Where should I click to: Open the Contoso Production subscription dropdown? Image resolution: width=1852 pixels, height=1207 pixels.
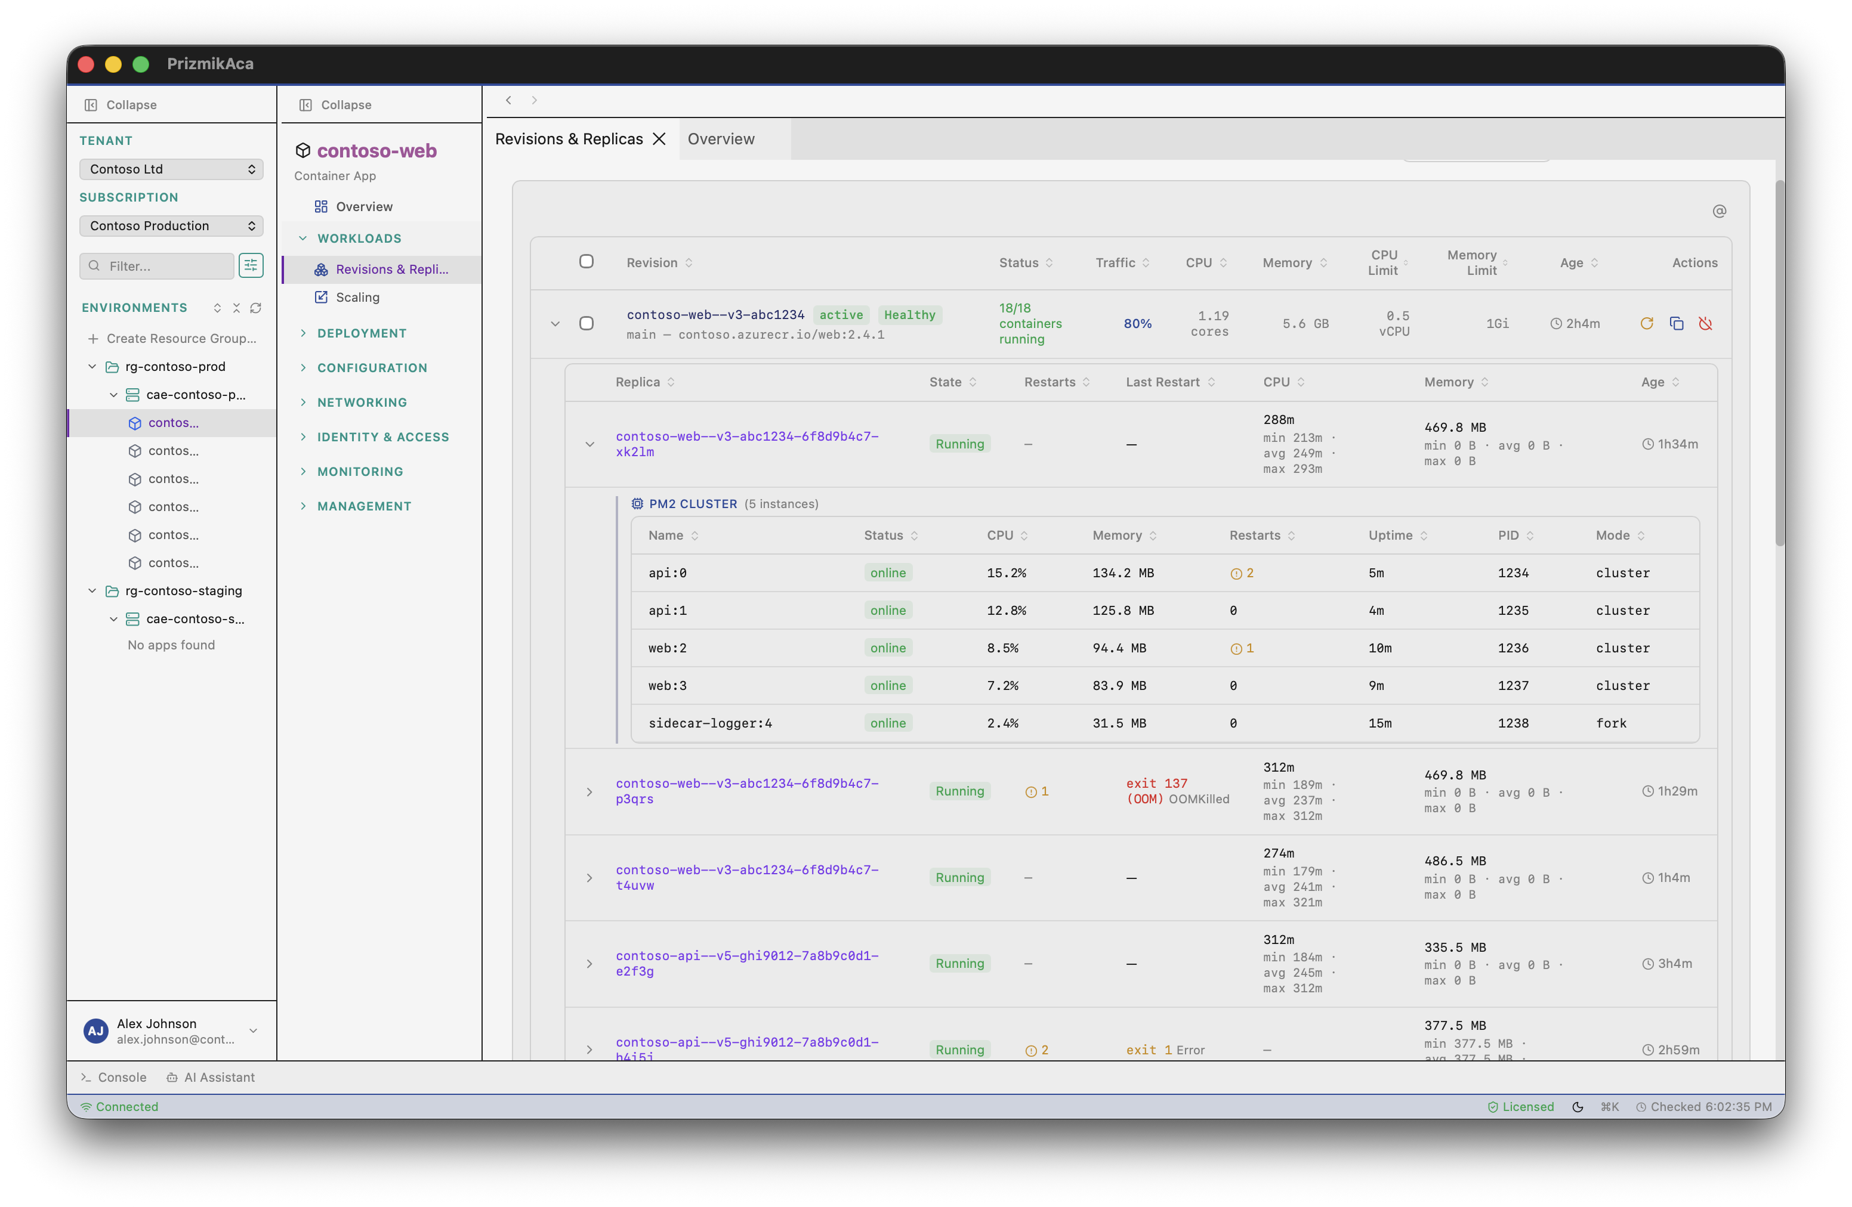click(171, 225)
